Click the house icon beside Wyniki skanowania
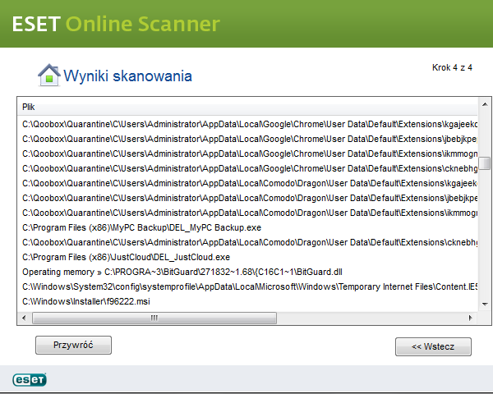The image size is (493, 394). point(49,75)
